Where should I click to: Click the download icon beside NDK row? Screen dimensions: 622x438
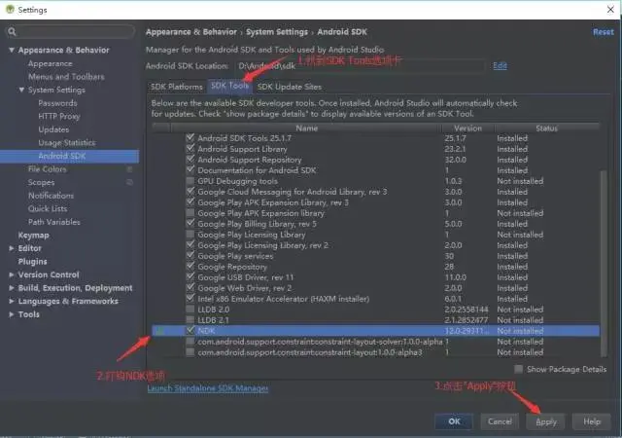click(159, 331)
